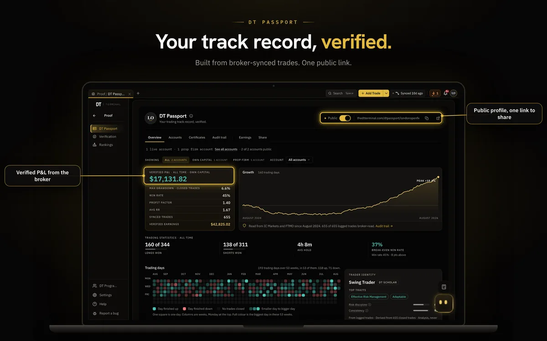Click the Rankings sidebar icon

(x=94, y=145)
